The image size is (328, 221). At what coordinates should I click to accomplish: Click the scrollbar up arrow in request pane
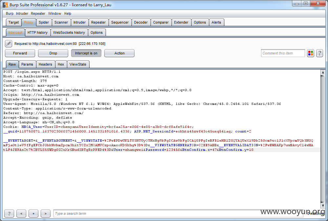point(323,72)
